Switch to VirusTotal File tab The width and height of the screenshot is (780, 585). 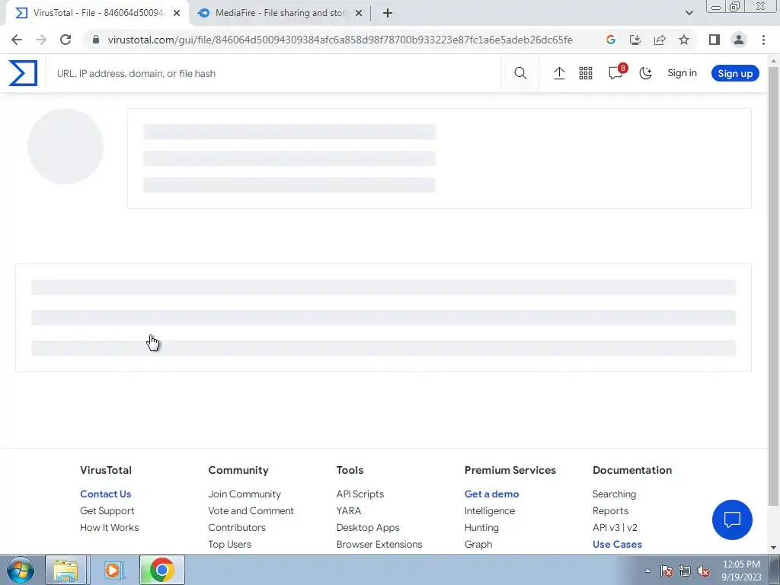click(97, 13)
